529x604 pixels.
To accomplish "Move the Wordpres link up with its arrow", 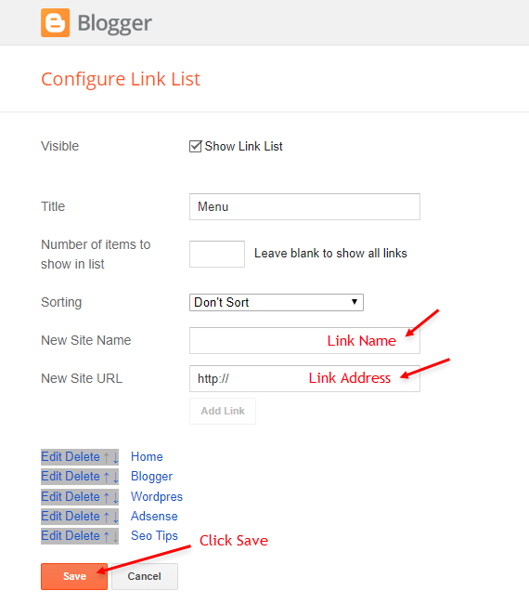I will [106, 497].
